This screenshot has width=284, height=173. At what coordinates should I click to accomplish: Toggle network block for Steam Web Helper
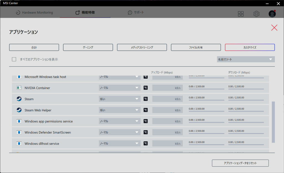point(146,110)
